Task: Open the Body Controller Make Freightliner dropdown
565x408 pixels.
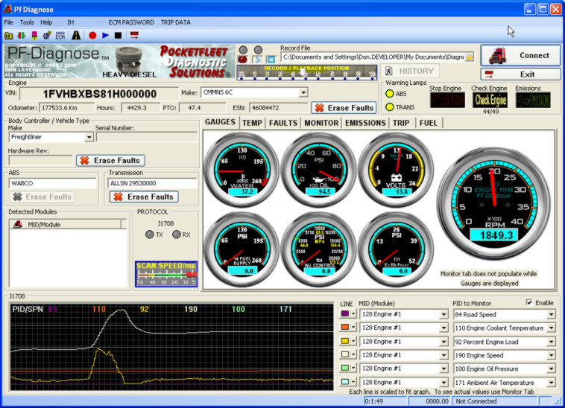Action: coord(89,137)
